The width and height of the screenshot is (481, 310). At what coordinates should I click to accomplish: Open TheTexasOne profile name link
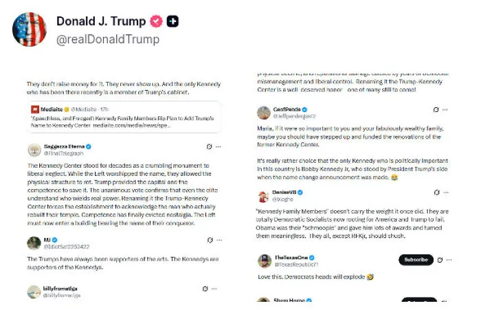(291, 258)
